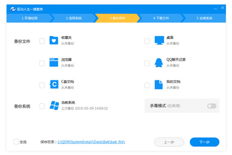Click the C盘文档 label
This screenshot has height=155, width=232.
click(x=68, y=82)
